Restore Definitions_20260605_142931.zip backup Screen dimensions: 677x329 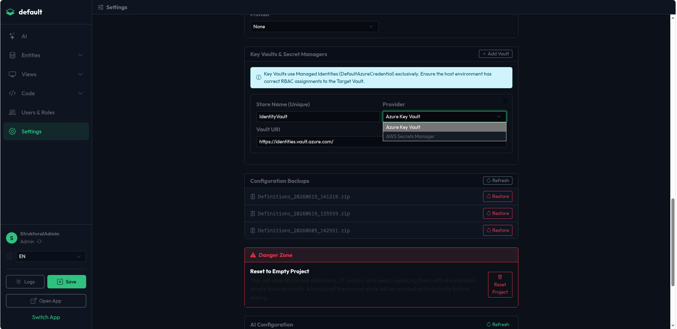(x=498, y=230)
